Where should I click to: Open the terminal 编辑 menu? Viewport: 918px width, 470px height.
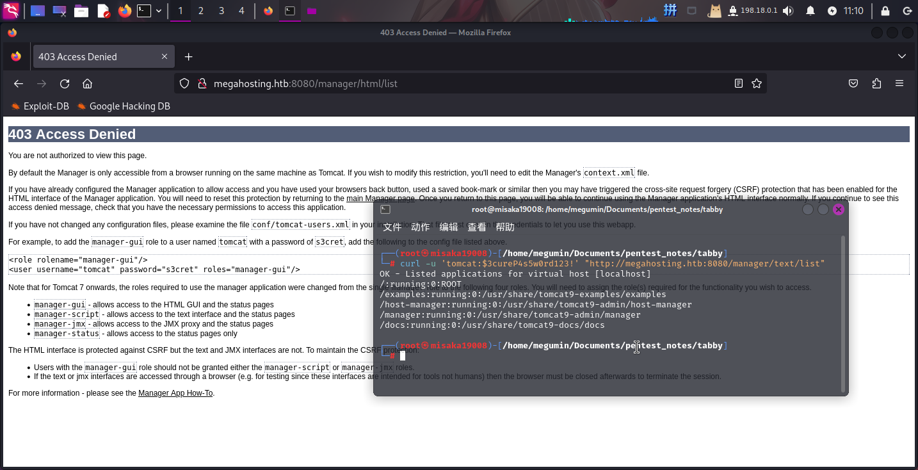click(x=449, y=227)
